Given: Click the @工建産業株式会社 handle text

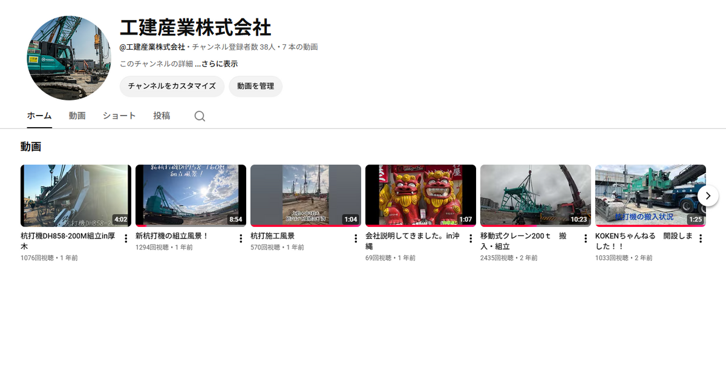Looking at the screenshot, I should [152, 47].
